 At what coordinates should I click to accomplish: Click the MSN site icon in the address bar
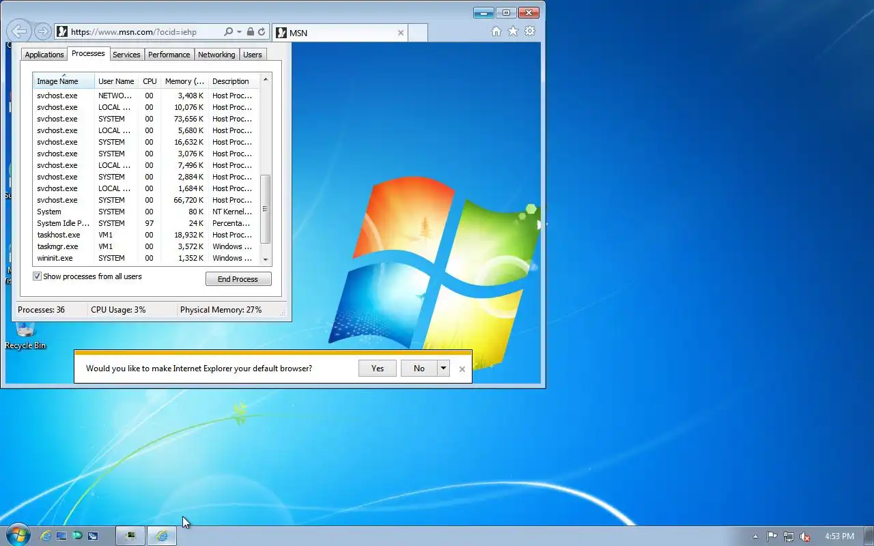pyautogui.click(x=62, y=31)
